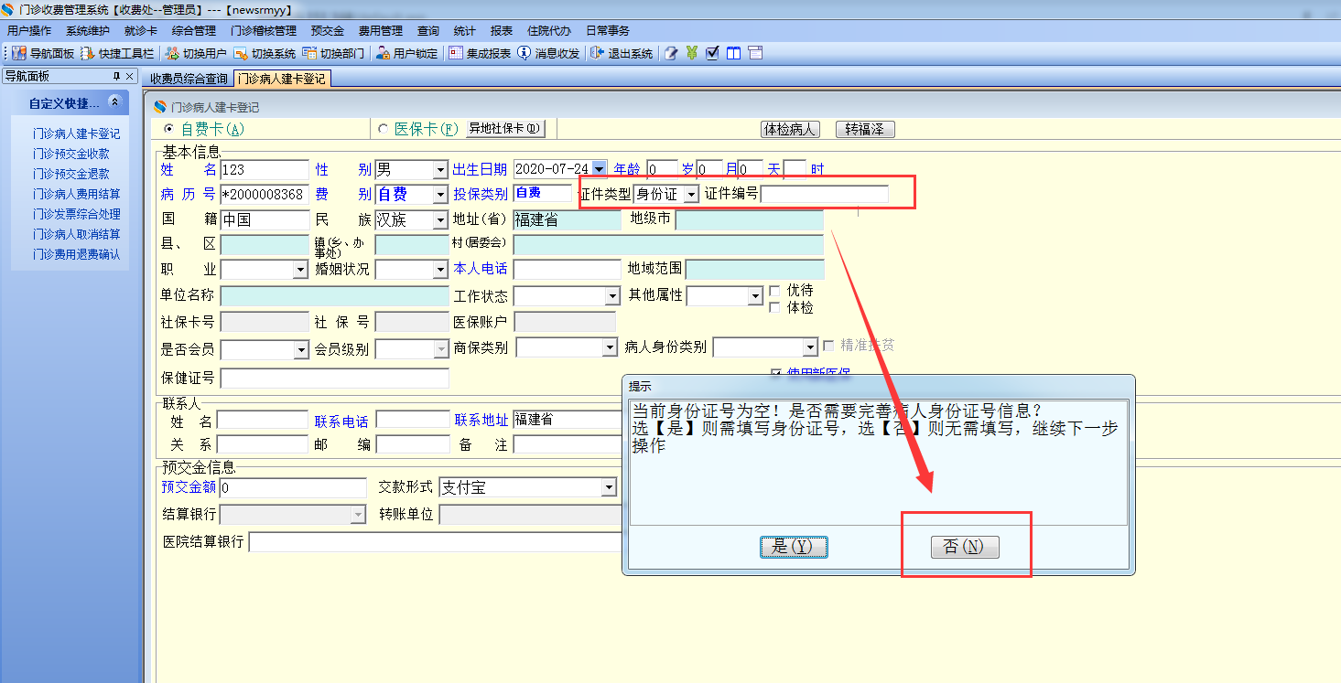Open 门诊预交金收款 in the shortcut list
Screen dimensions: 1341x683
[71, 154]
